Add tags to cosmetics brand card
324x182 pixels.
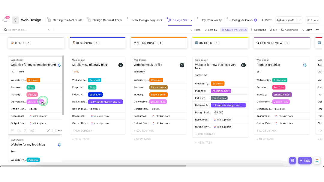click(19, 131)
